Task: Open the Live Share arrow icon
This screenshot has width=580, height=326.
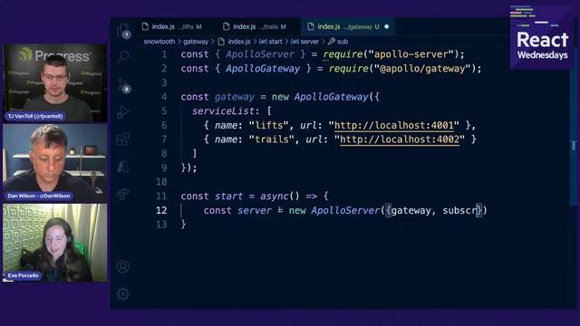Action: pyautogui.click(x=123, y=193)
